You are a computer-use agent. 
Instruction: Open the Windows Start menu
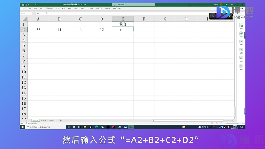(22, 127)
